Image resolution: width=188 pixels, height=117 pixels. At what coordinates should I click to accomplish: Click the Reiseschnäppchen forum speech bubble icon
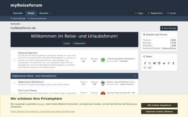[14, 60]
